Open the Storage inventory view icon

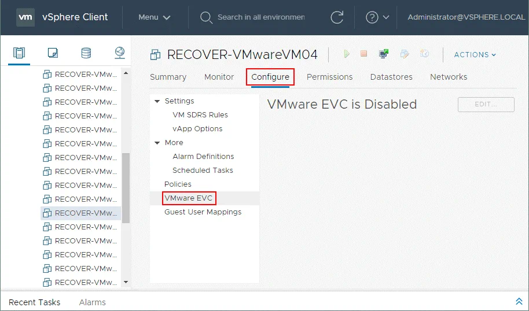pos(86,53)
